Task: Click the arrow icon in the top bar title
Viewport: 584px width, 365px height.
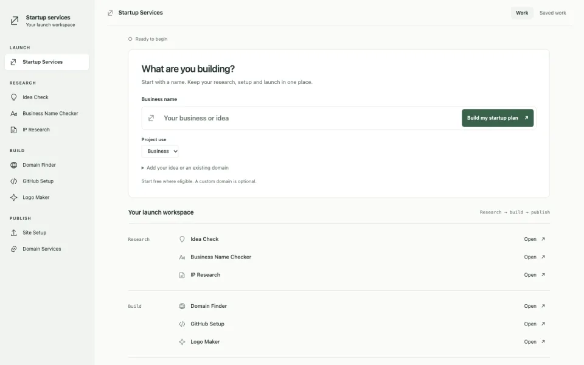Action: pos(110,13)
